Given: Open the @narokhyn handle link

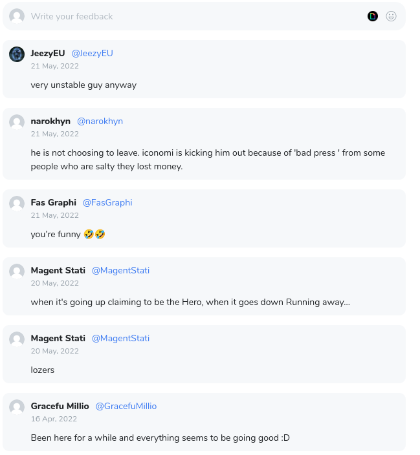Looking at the screenshot, I should [100, 122].
